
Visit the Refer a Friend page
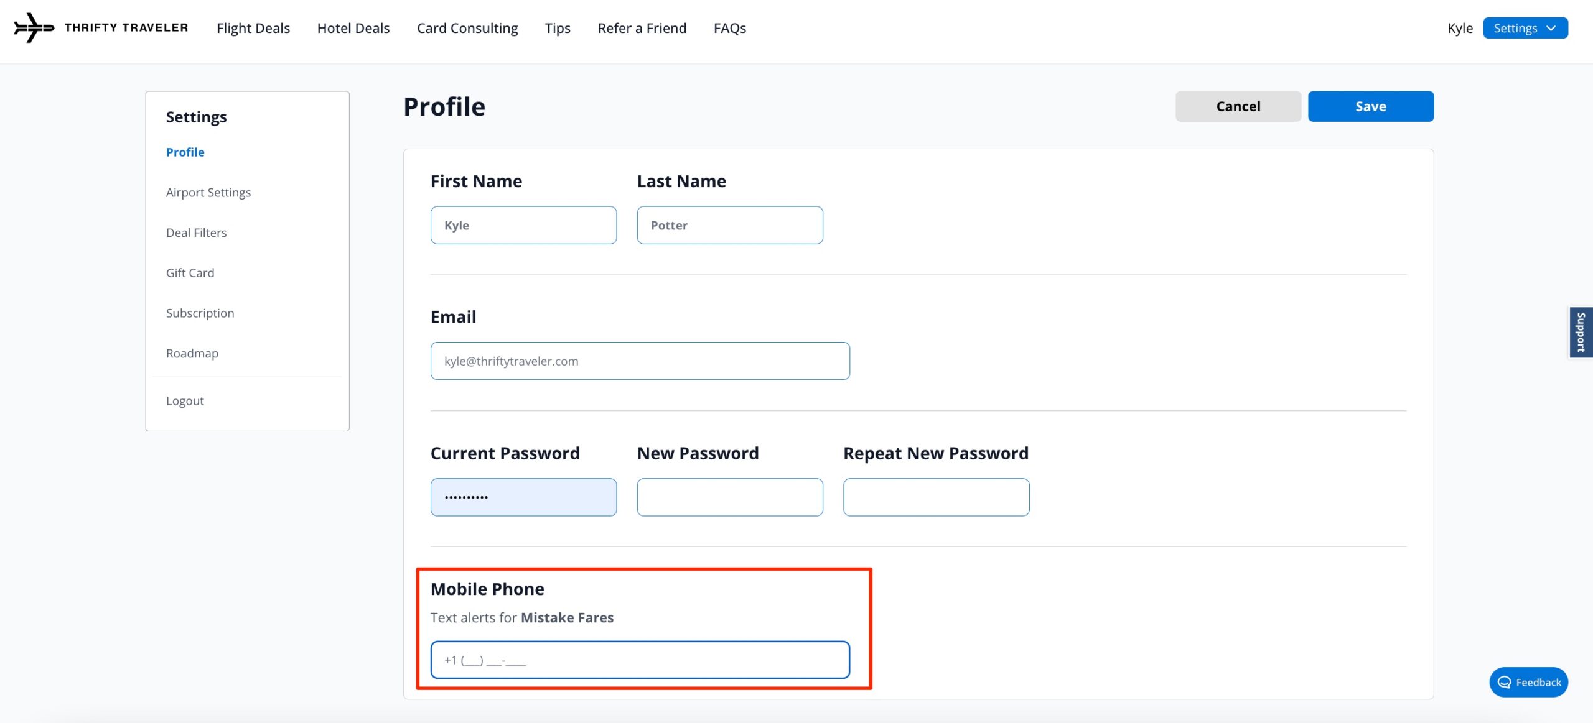[642, 28]
